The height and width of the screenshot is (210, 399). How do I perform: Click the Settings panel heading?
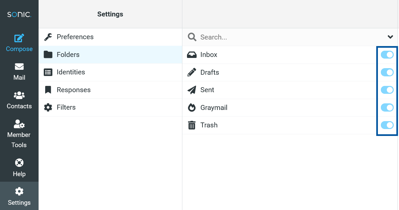[x=110, y=14]
